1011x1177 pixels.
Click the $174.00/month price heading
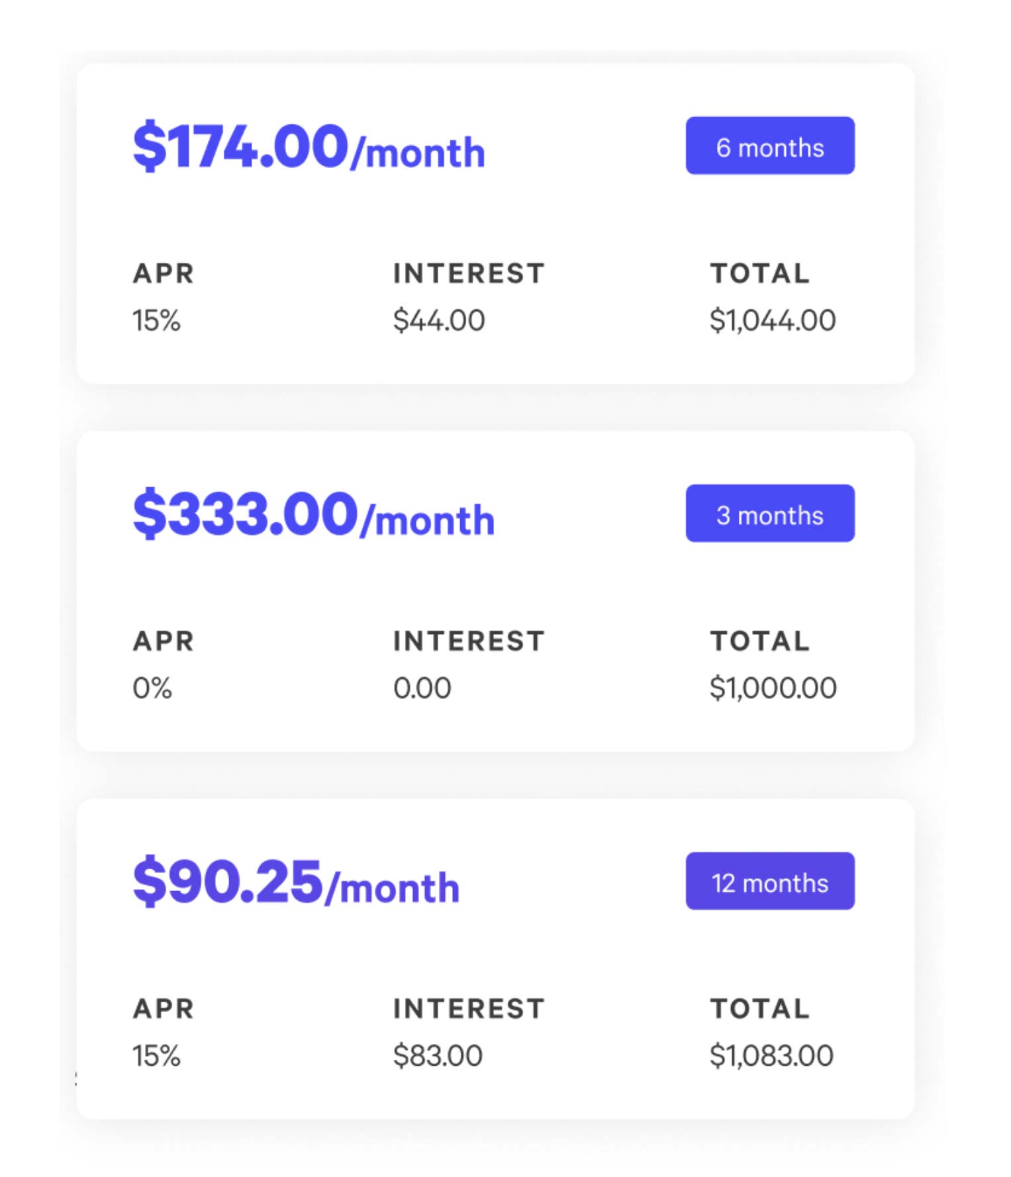[309, 147]
